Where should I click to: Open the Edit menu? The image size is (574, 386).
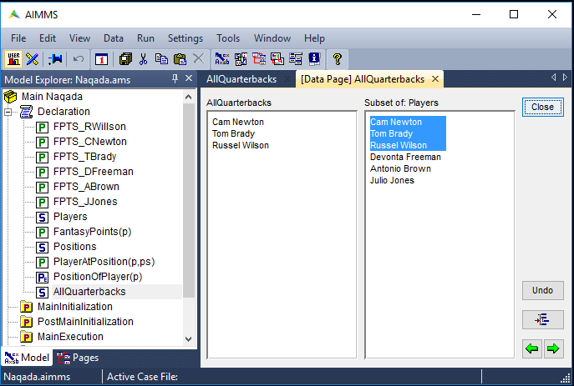click(x=48, y=38)
